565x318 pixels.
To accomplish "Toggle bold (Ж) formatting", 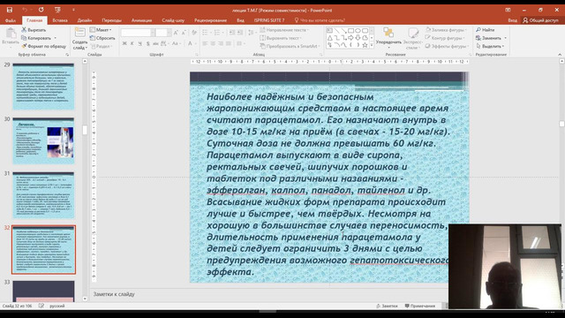I will [x=124, y=43].
